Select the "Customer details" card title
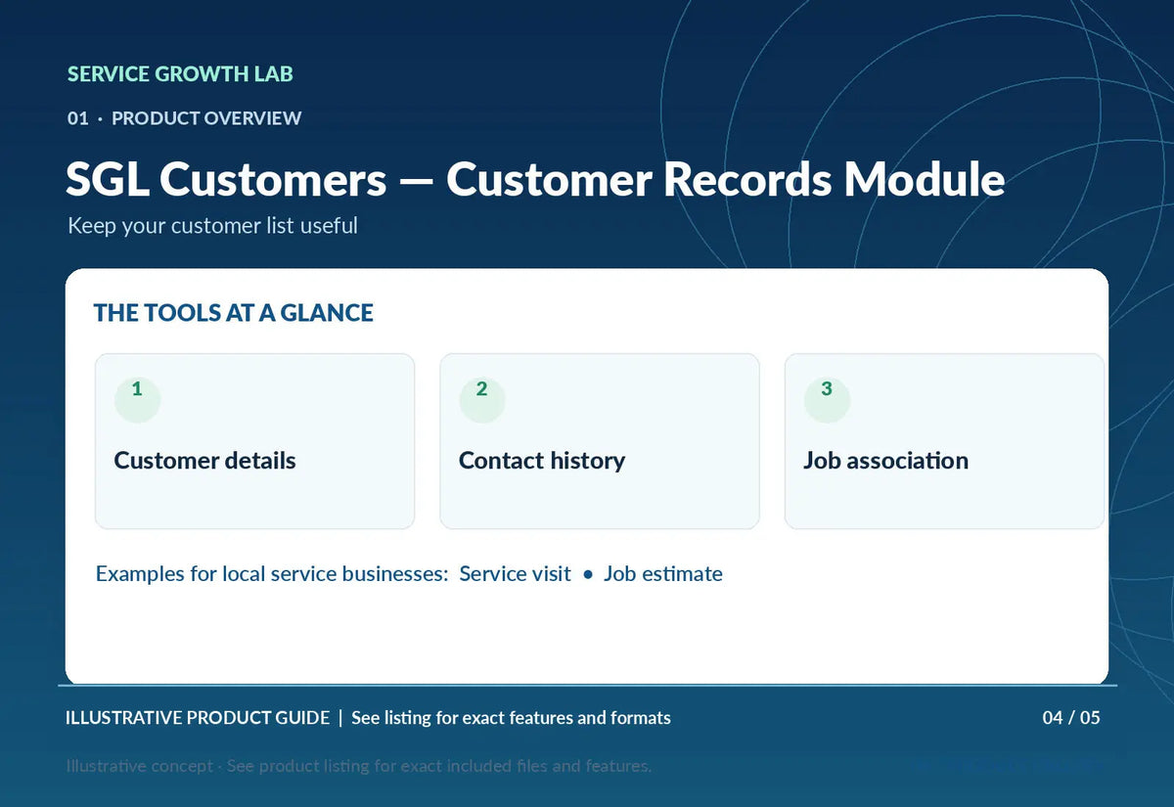 click(x=204, y=461)
